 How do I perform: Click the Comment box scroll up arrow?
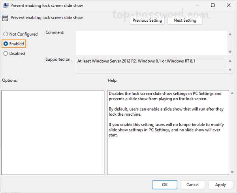(x=230, y=34)
